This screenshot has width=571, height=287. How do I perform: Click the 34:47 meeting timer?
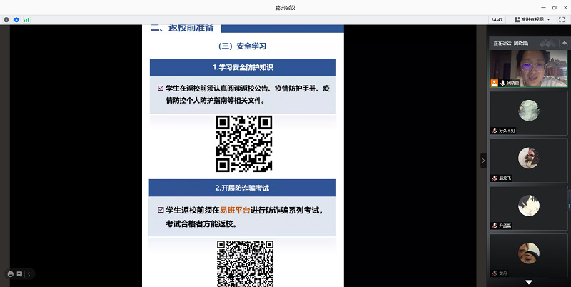pos(497,20)
